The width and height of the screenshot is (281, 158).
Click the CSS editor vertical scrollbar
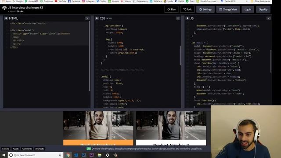point(180,55)
